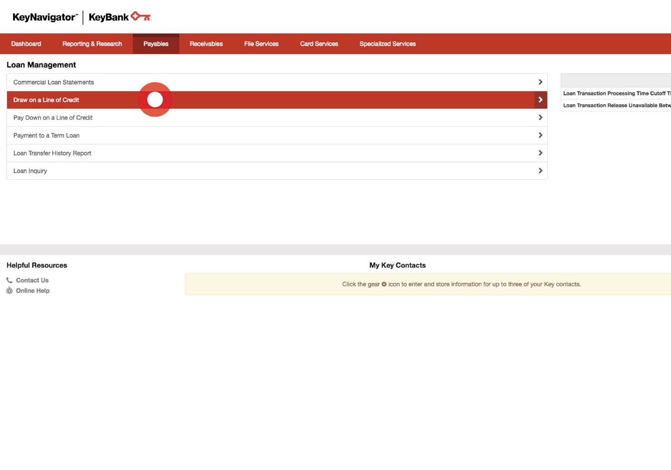Click the KeyBank key logo

141,16
